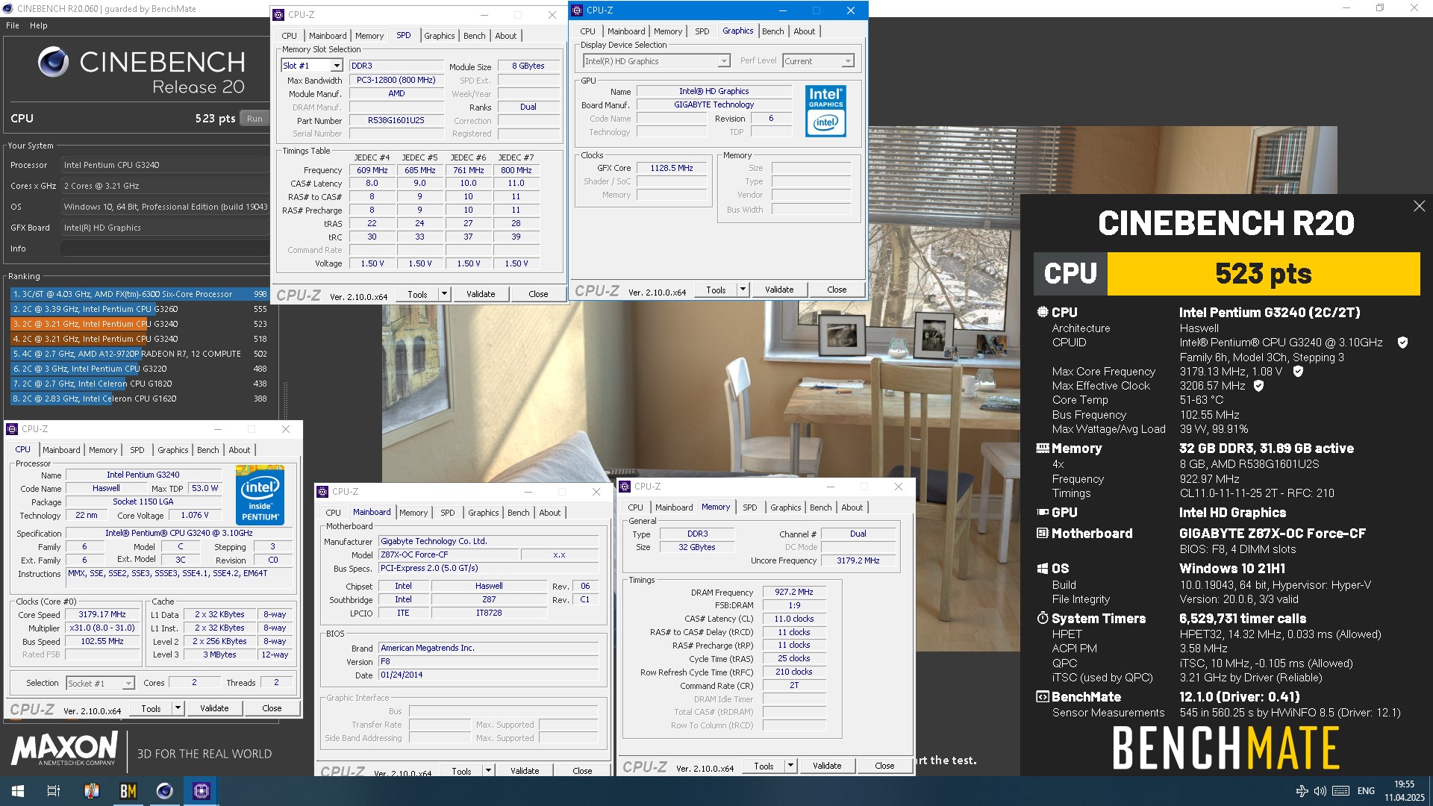
Task: Click the Memory section icon in BenchMate
Action: [1043, 448]
